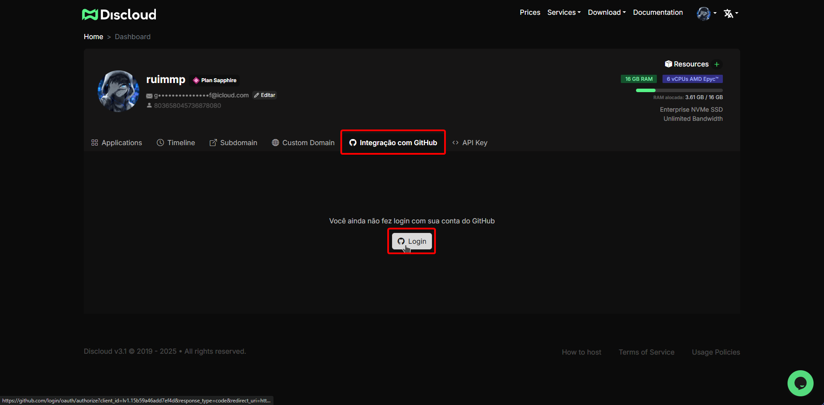Click the RAM allocation progress bar
This screenshot has height=405, width=824.
click(679, 90)
